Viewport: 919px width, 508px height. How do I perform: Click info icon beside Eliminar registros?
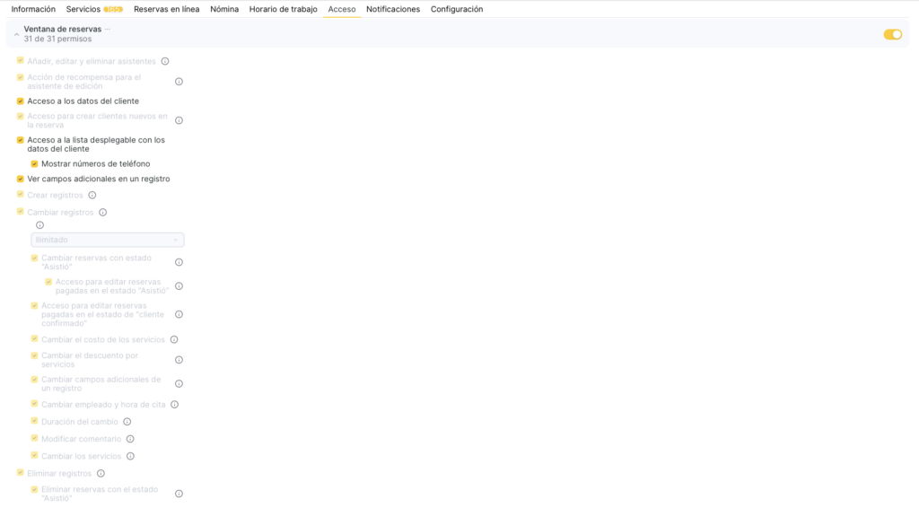pos(101,474)
